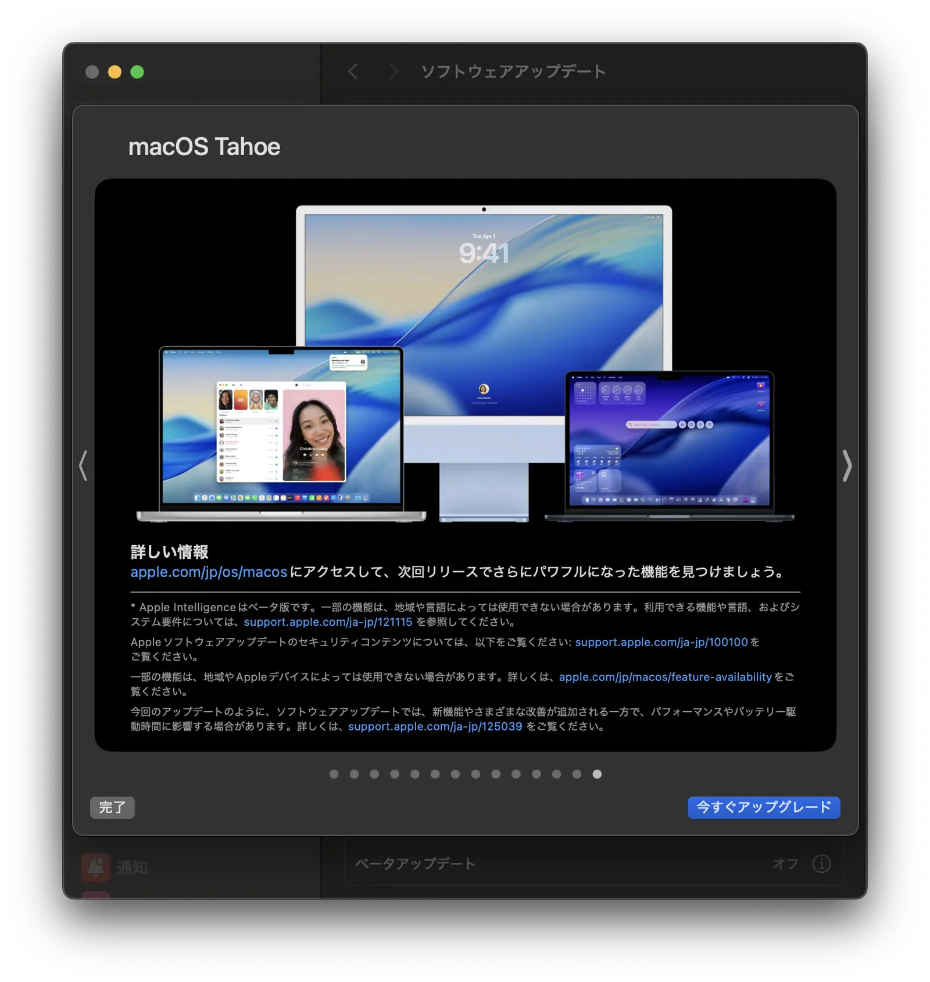Open the support.apple.com/ja-jp/100100 link
This screenshot has height=982, width=930.
[x=661, y=642]
